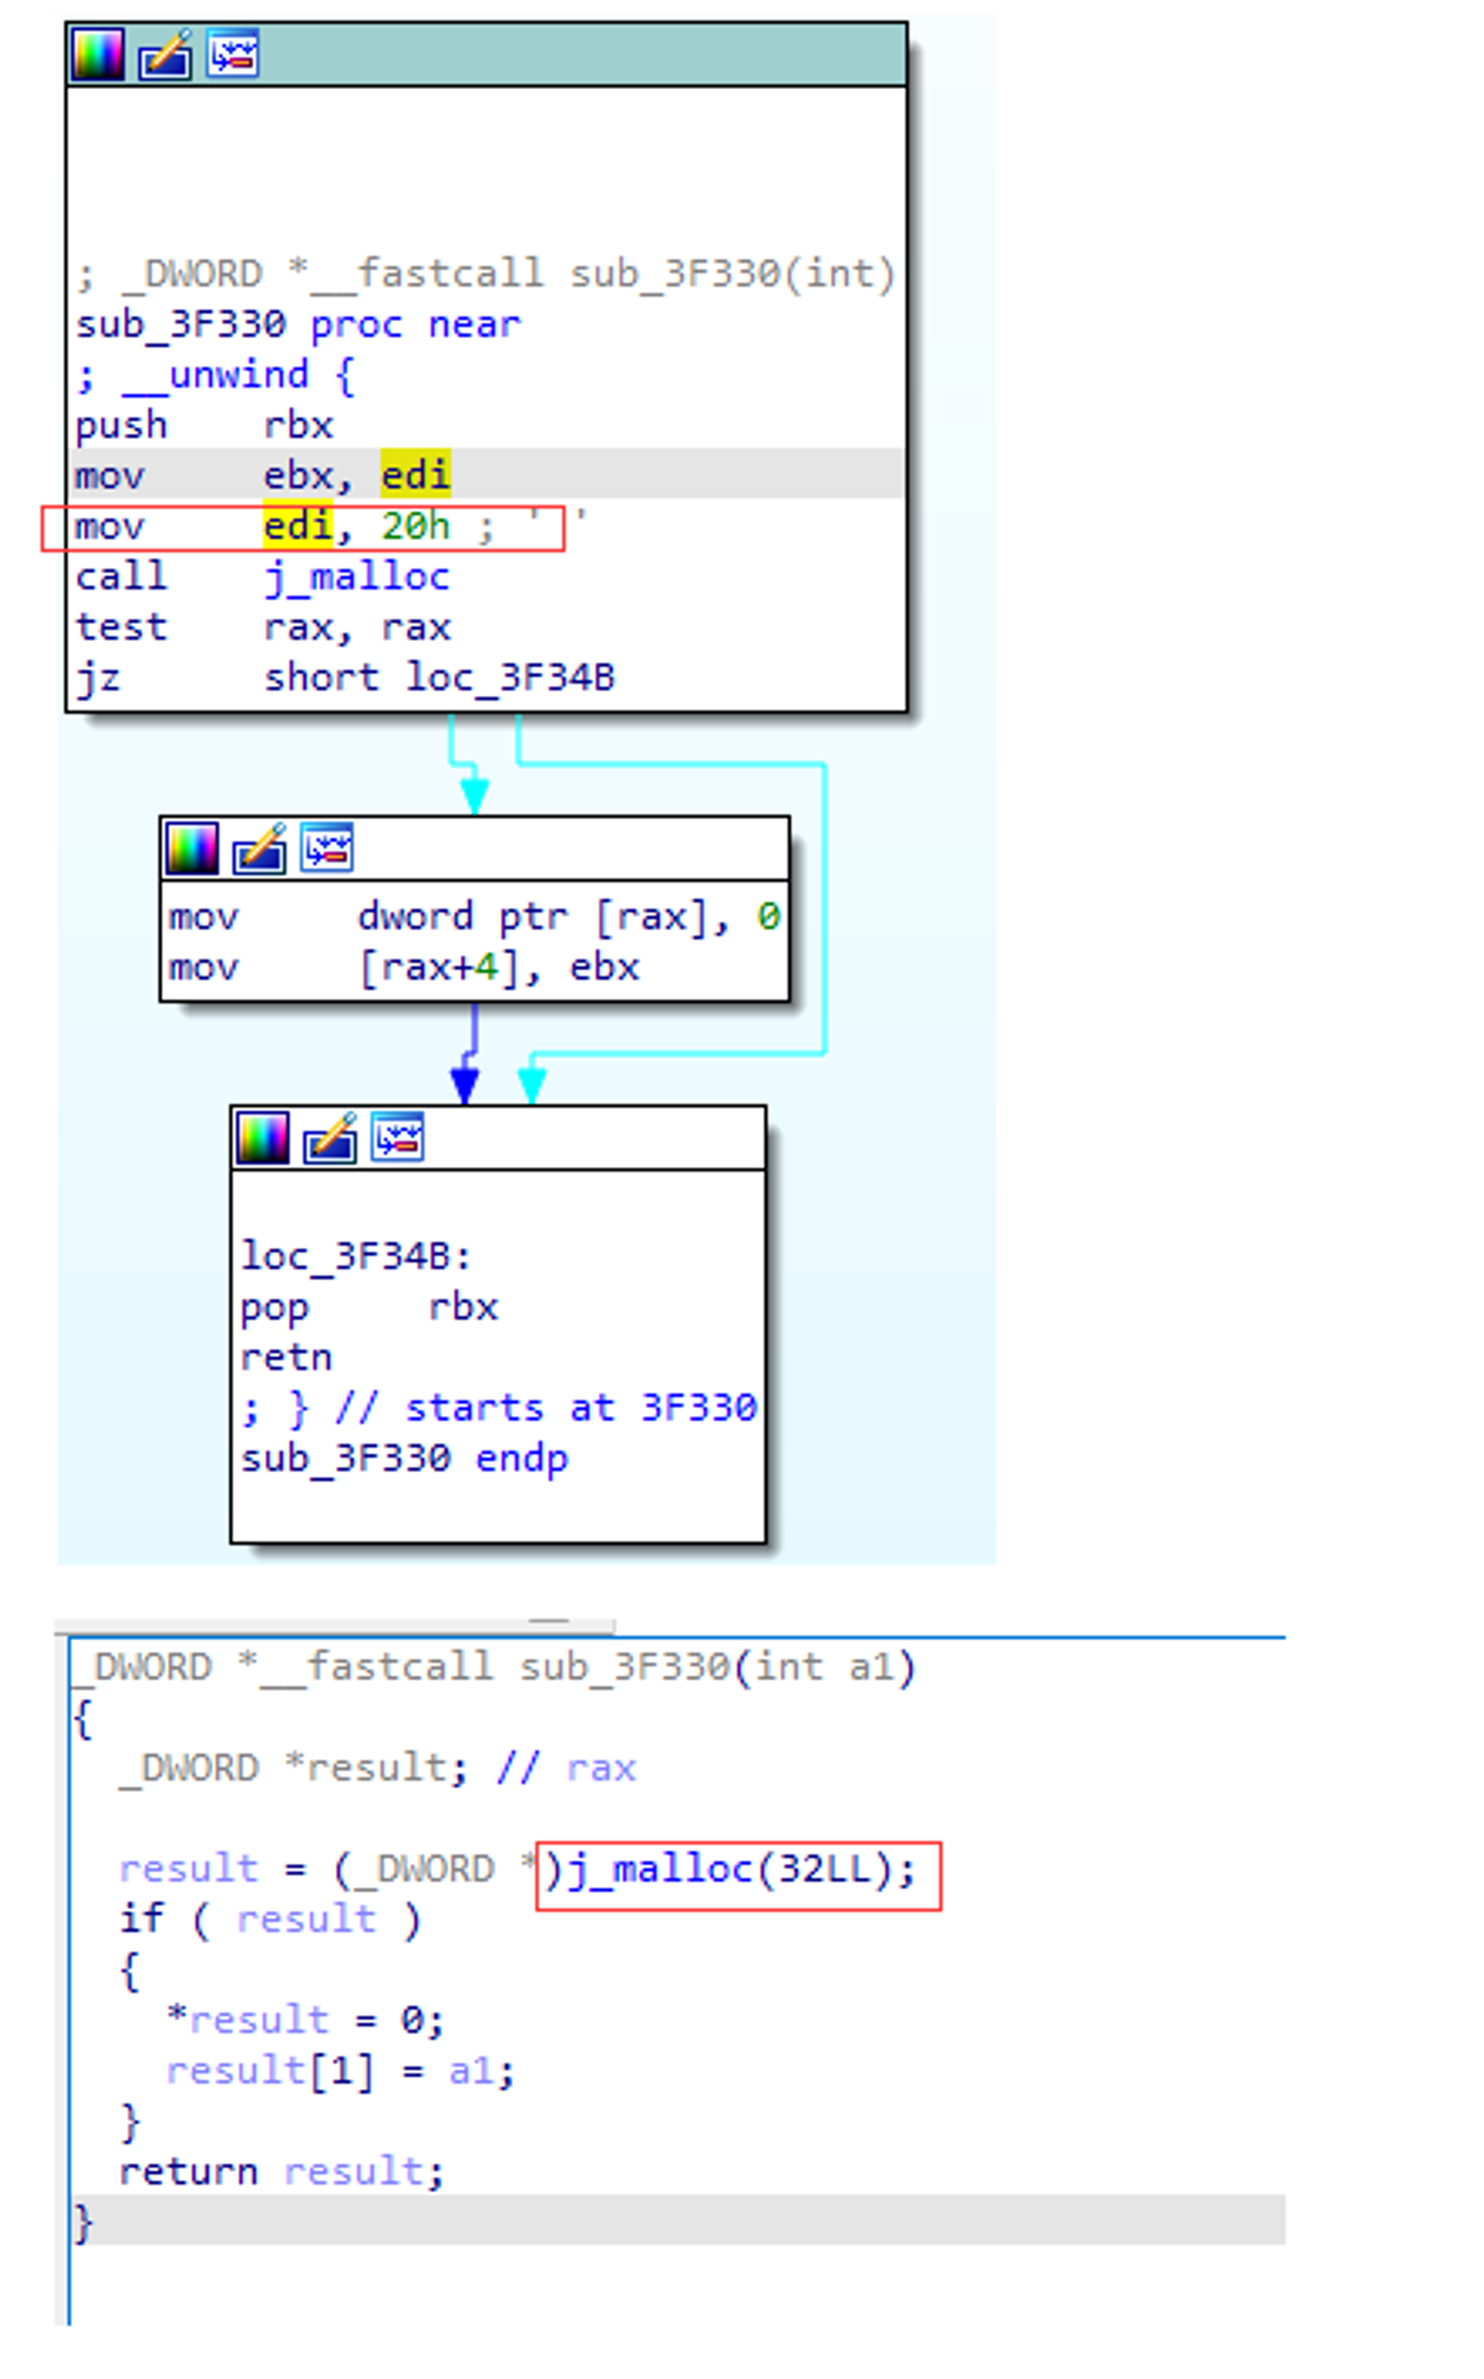Click sub_3F330 proc near line

coord(298,325)
